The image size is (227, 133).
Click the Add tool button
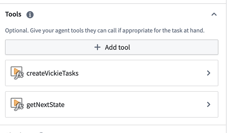112,47
